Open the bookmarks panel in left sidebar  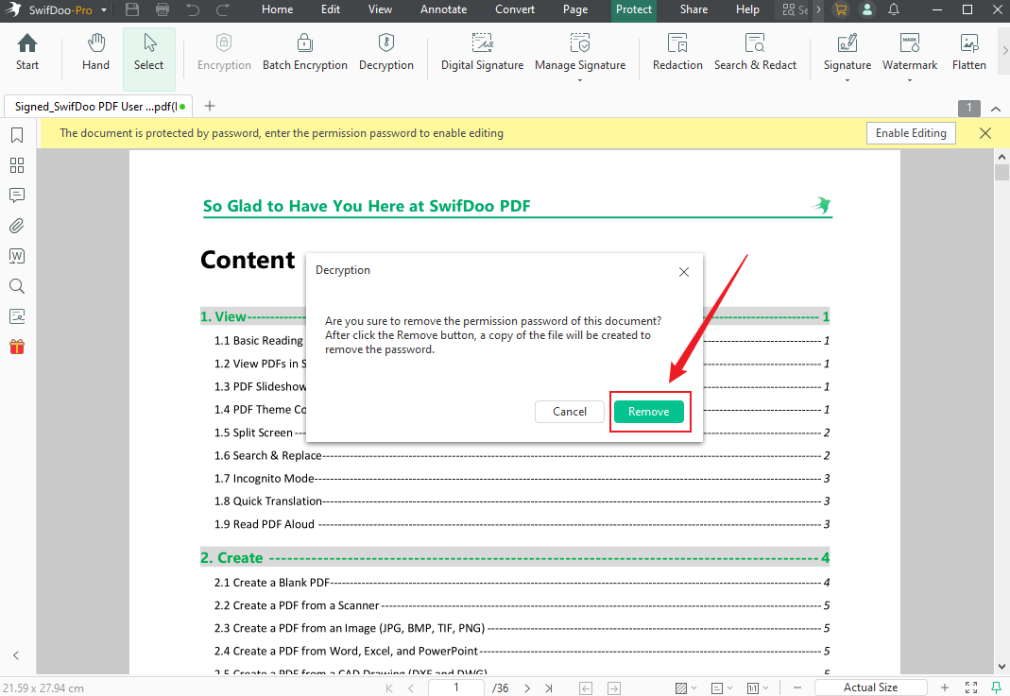click(x=16, y=135)
